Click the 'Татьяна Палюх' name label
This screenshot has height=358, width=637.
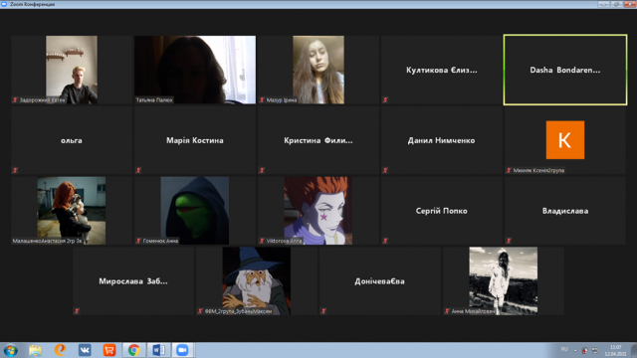154,100
